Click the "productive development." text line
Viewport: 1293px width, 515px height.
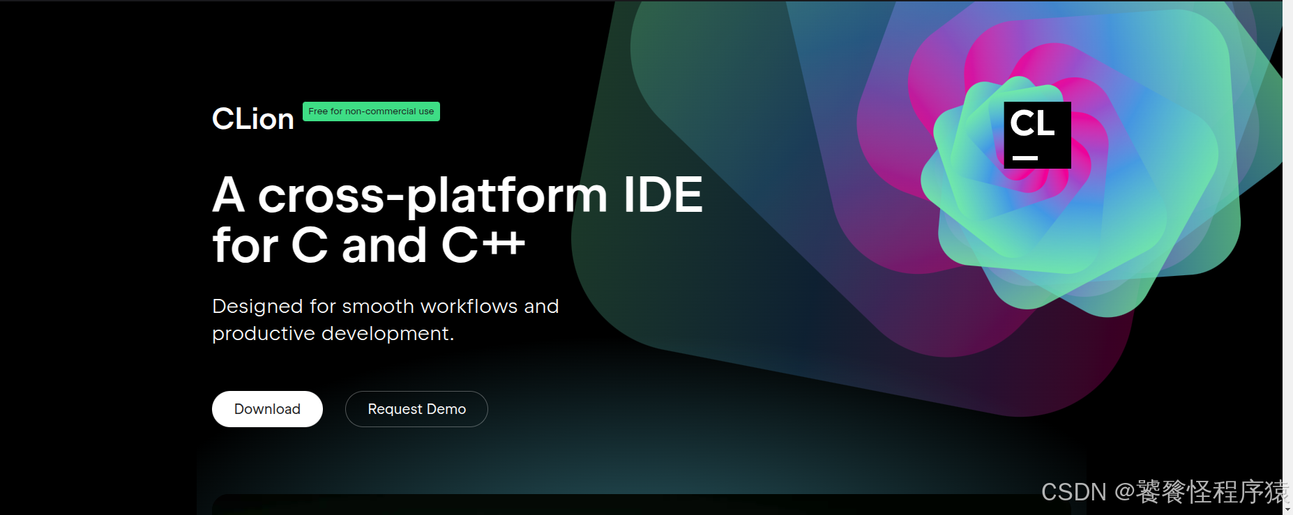(333, 334)
